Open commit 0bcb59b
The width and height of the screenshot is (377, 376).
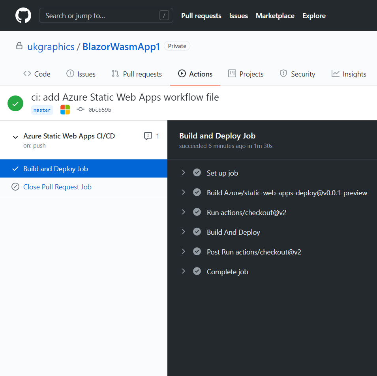click(x=100, y=110)
